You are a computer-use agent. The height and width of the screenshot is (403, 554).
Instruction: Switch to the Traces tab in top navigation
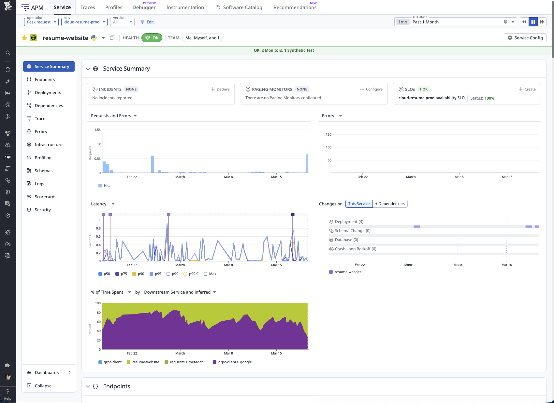(x=87, y=7)
